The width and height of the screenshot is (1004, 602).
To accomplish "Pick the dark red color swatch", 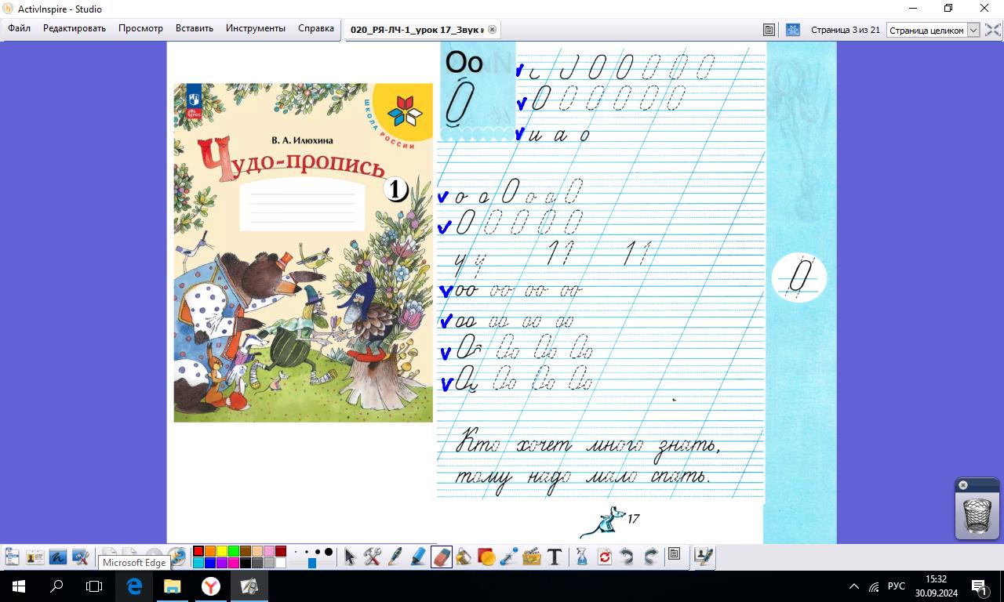I will 281,551.
